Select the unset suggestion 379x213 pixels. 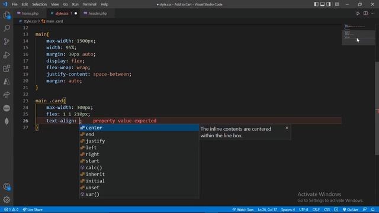click(x=139, y=188)
